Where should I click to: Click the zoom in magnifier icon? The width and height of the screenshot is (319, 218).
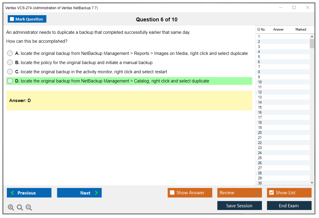(x=11, y=207)
